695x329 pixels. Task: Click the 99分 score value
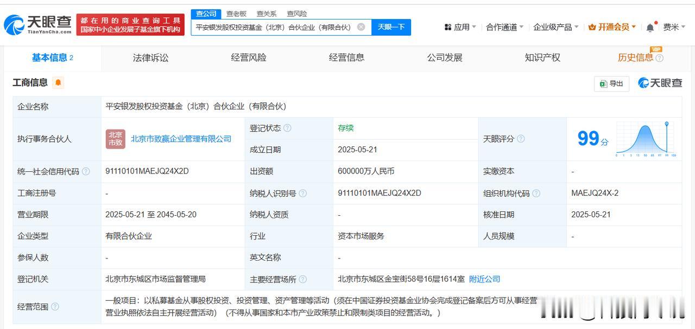pos(592,139)
